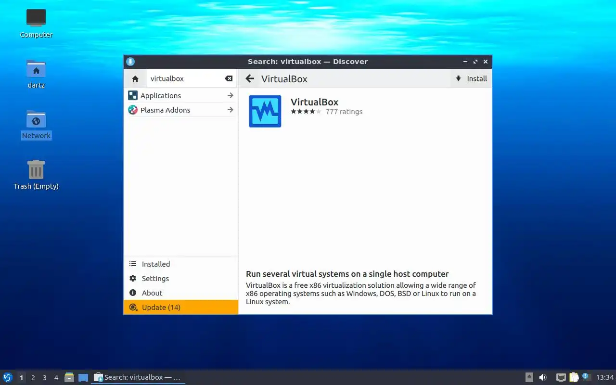Click the network tray icon

[561, 377]
